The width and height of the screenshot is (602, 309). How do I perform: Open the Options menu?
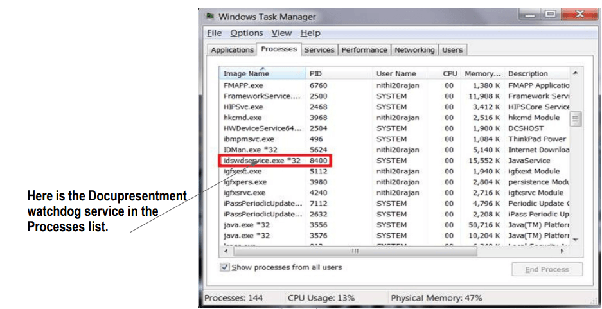coord(247,33)
